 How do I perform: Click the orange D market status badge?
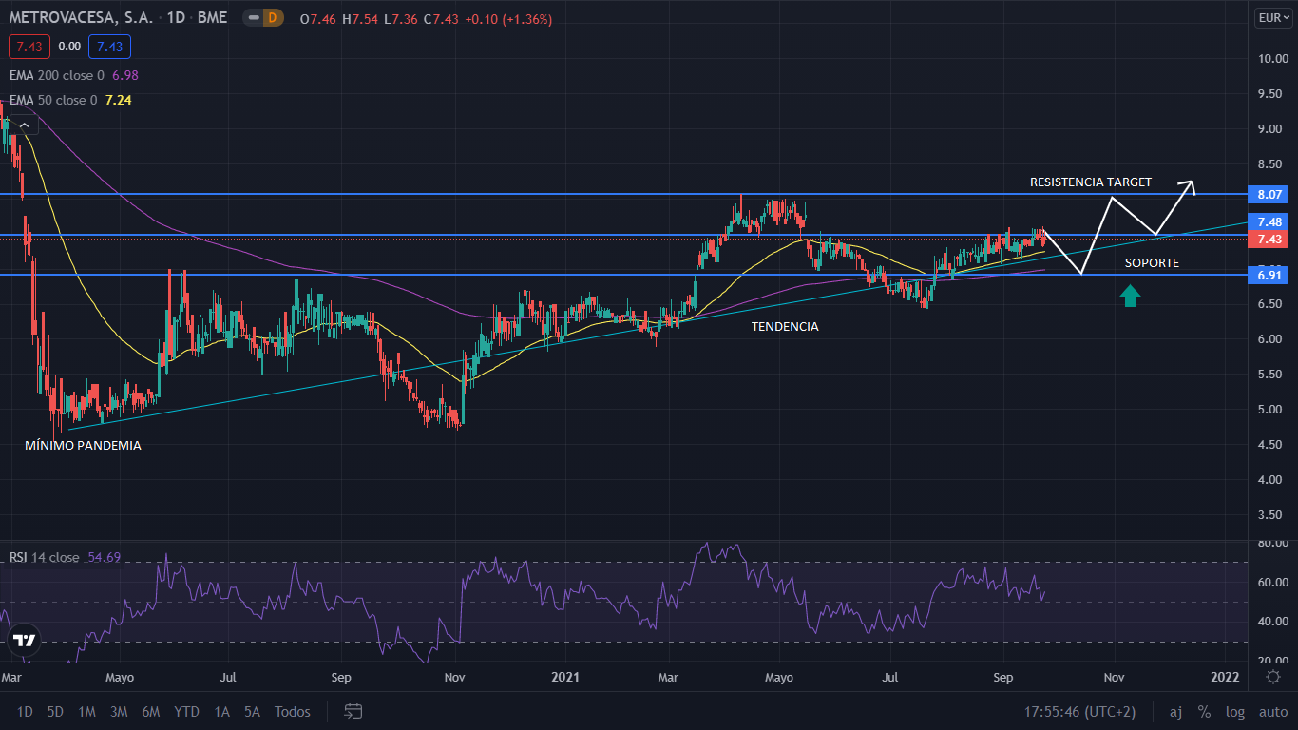(x=273, y=18)
